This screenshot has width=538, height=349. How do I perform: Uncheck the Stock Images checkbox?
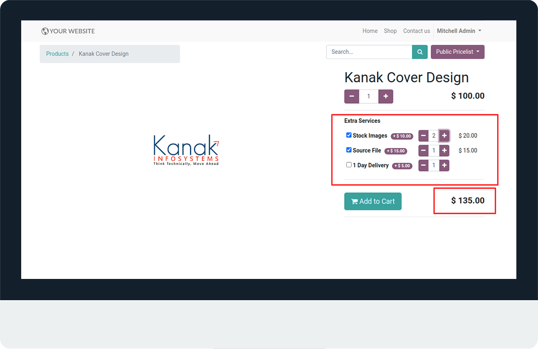[349, 135]
